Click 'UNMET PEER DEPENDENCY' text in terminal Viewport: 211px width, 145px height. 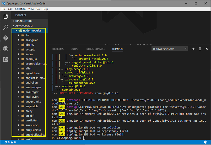[x=76, y=93]
